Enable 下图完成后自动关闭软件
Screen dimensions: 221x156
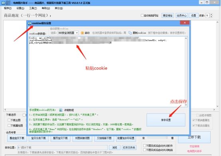point(144,146)
